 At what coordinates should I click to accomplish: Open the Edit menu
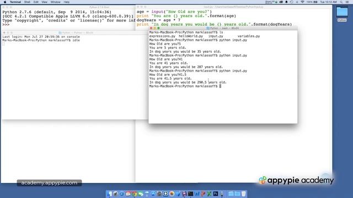(36, 2)
